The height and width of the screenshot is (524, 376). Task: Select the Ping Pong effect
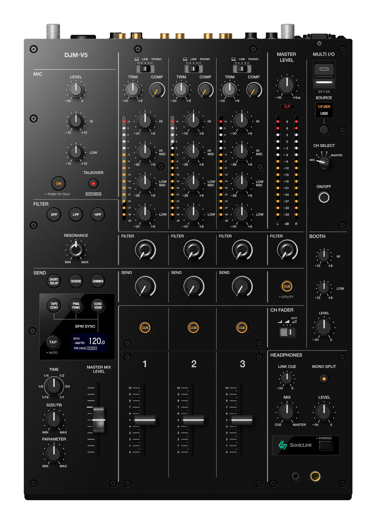coord(76,305)
